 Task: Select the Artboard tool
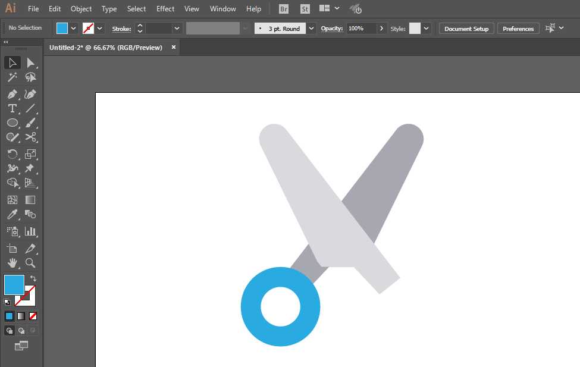[x=12, y=249]
